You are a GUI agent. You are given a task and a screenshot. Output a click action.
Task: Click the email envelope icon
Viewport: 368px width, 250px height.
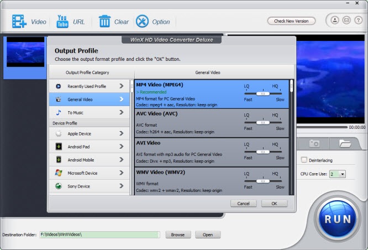point(346,21)
